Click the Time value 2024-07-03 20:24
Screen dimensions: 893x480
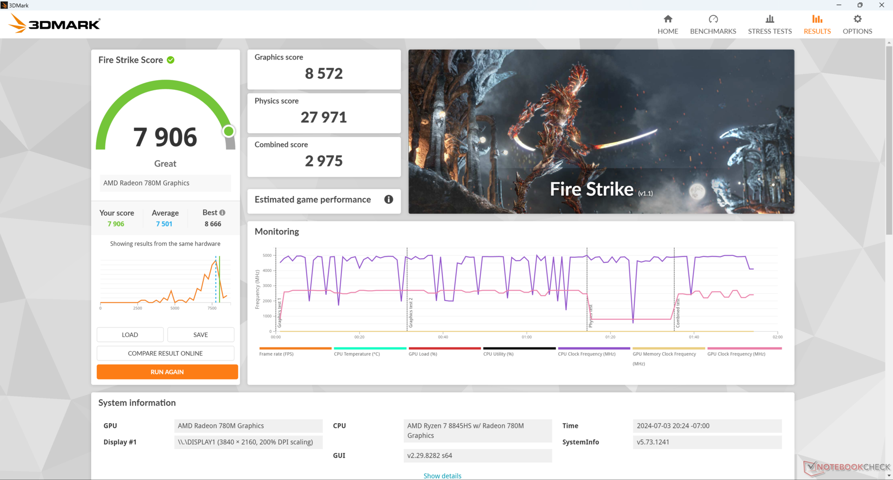(x=707, y=426)
